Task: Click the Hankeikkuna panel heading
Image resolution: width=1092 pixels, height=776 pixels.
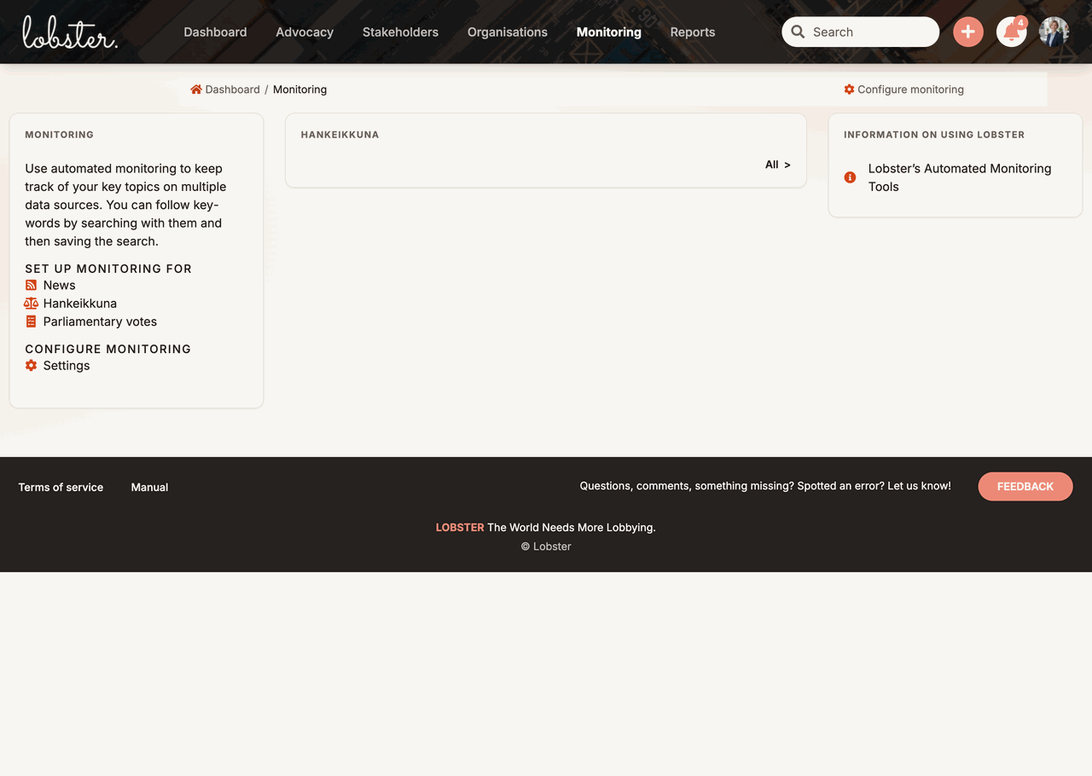Action: coord(340,135)
